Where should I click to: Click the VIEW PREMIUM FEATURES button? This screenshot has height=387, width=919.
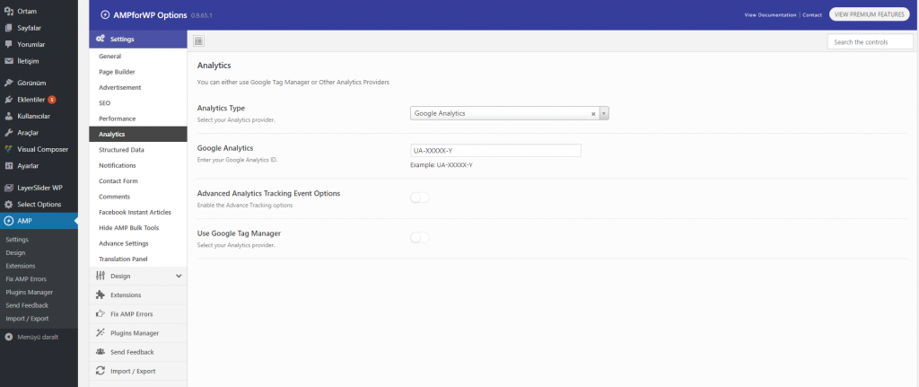[869, 14]
